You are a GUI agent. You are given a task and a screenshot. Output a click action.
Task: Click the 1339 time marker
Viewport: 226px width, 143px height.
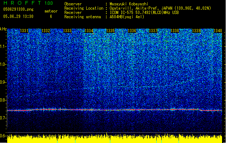(197, 31)
